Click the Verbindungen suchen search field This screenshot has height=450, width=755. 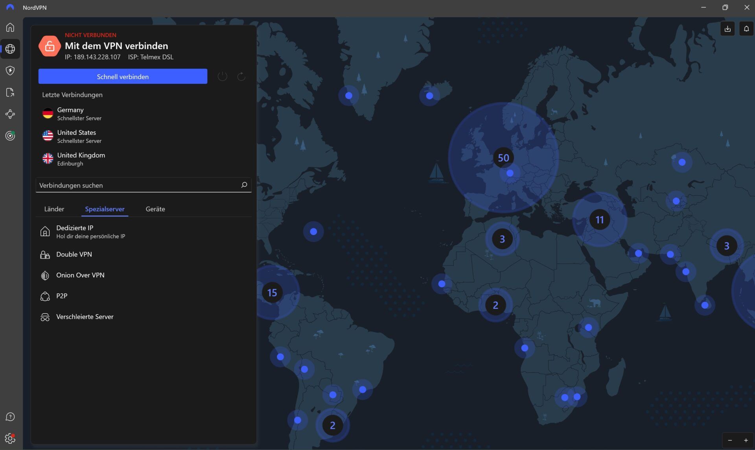click(144, 185)
